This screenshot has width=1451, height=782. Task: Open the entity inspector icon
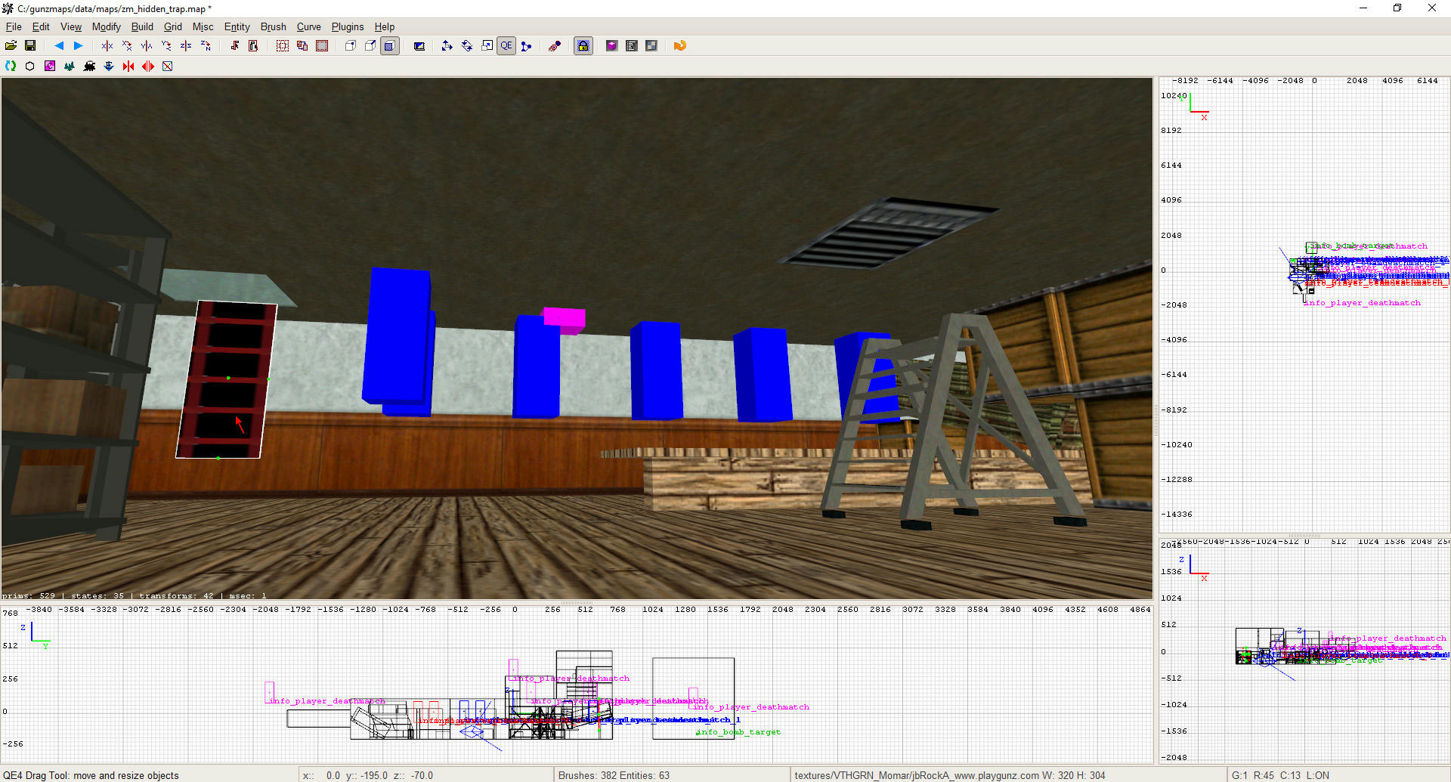pyautogui.click(x=611, y=45)
